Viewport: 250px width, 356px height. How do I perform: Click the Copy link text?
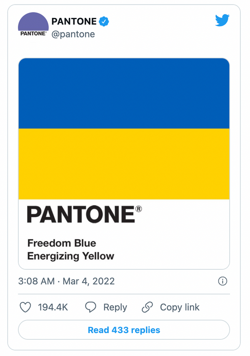(x=180, y=308)
